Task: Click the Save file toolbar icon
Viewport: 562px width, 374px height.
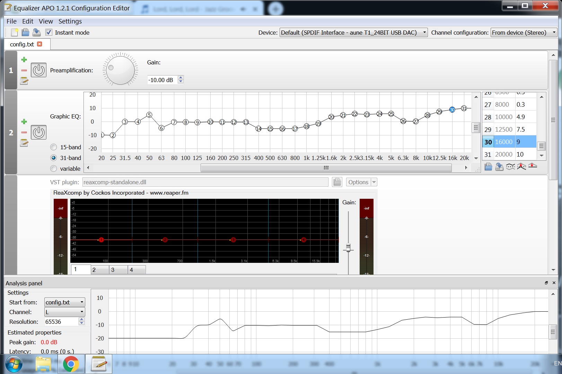Action: coord(36,33)
